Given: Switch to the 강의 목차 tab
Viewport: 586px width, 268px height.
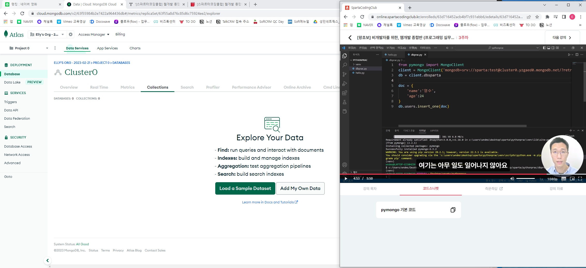Looking at the screenshot, I should [x=370, y=189].
